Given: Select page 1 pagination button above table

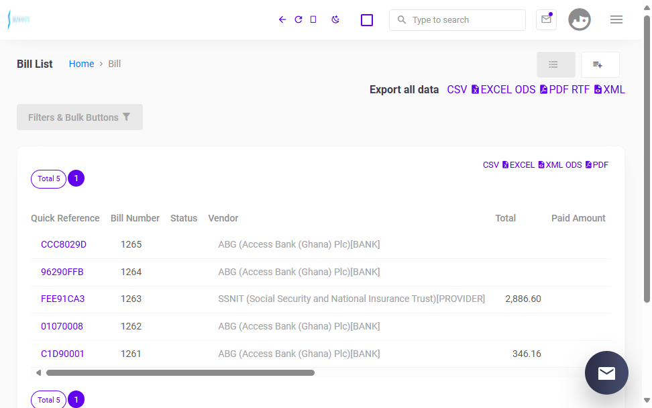Looking at the screenshot, I should (x=76, y=178).
